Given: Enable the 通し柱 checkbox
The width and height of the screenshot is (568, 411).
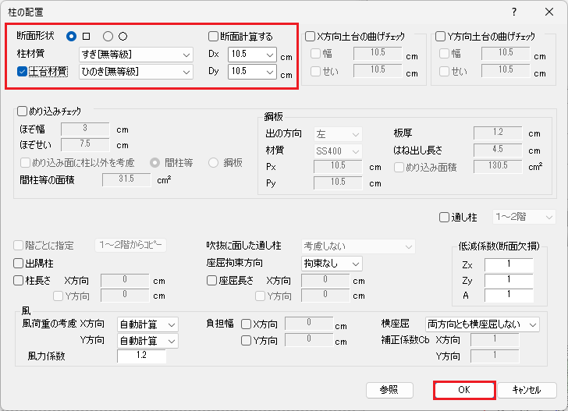Looking at the screenshot, I should (445, 218).
